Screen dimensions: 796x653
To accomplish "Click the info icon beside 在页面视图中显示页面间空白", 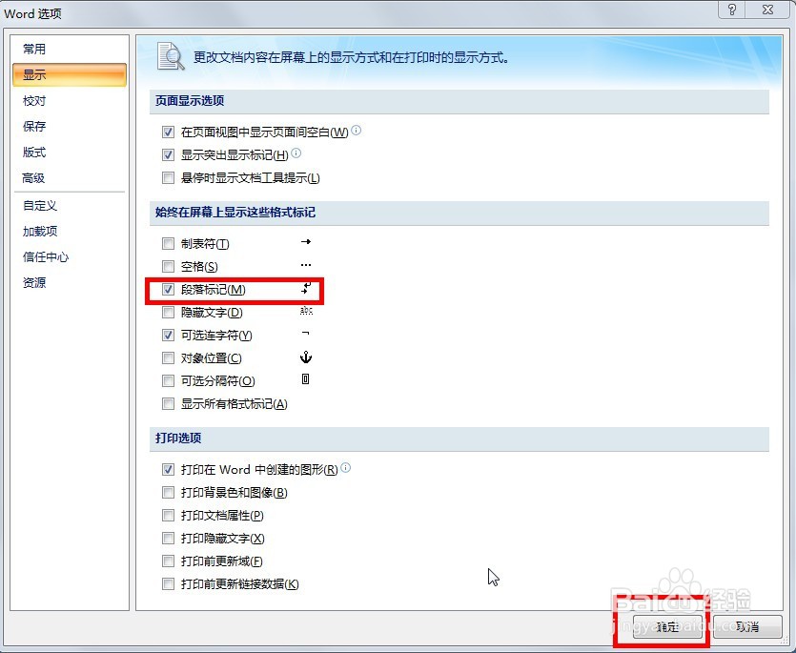I will tap(357, 130).
